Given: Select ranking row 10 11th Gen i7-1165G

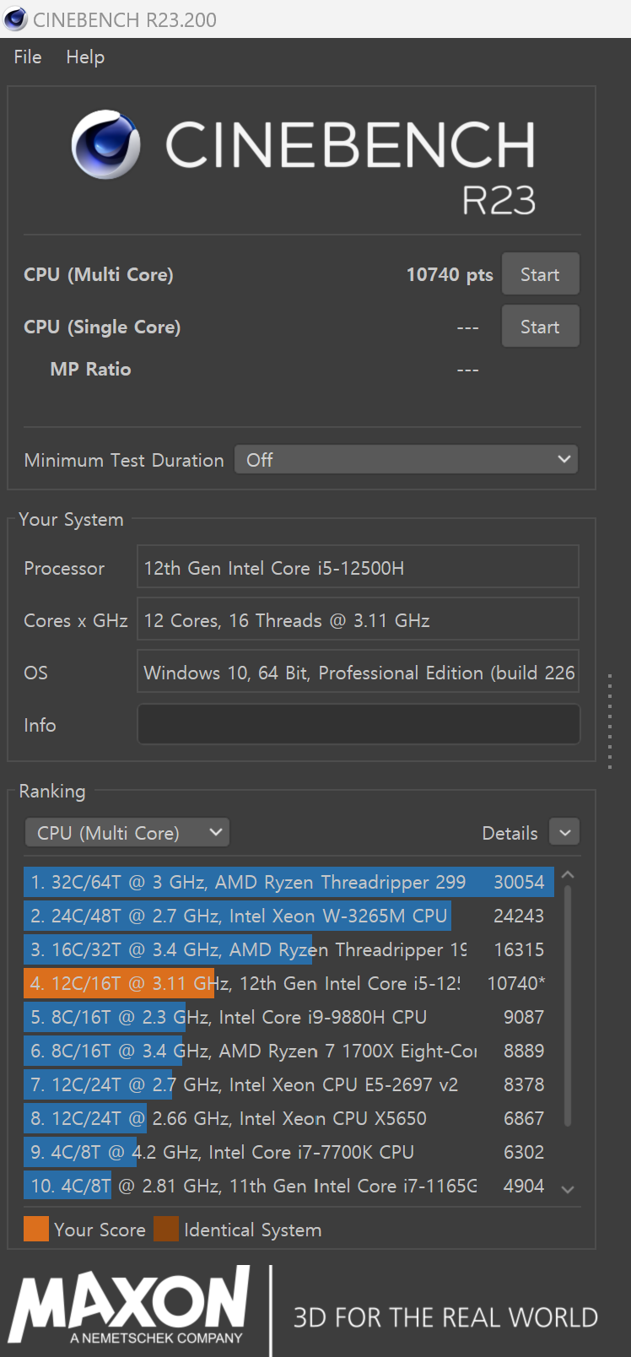Looking at the screenshot, I should [289, 1186].
